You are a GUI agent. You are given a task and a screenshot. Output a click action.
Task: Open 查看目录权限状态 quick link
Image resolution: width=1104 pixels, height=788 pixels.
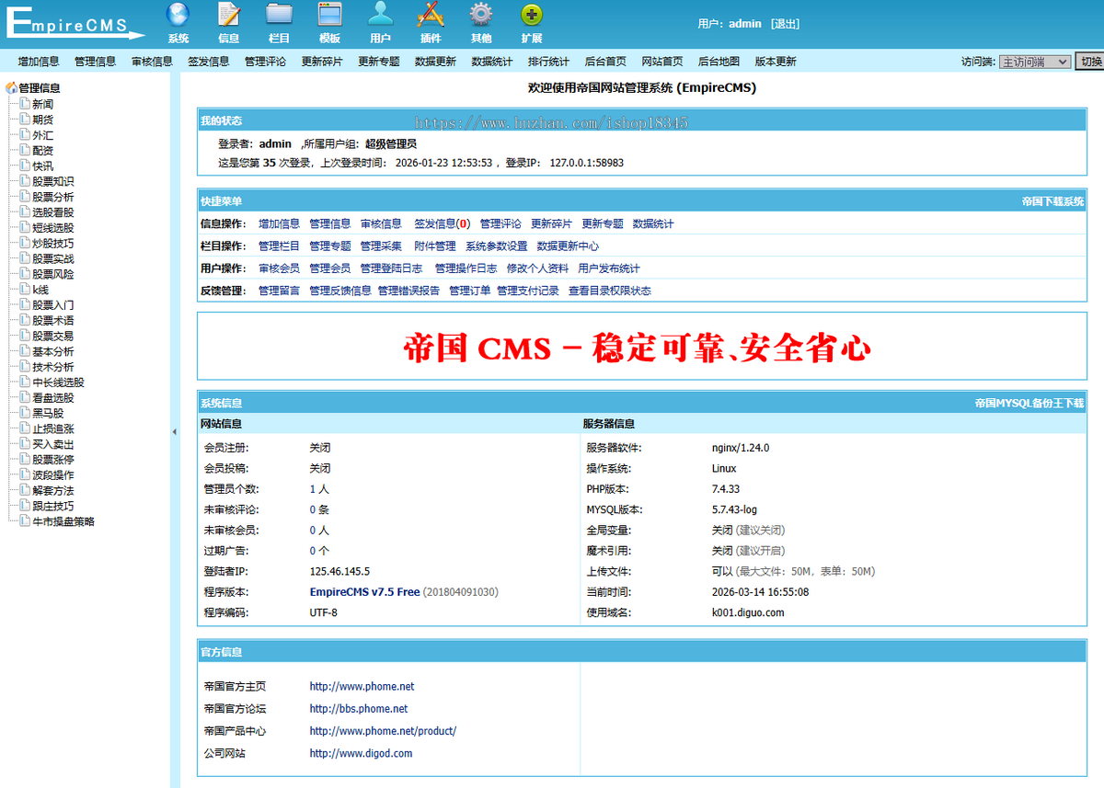coord(609,291)
